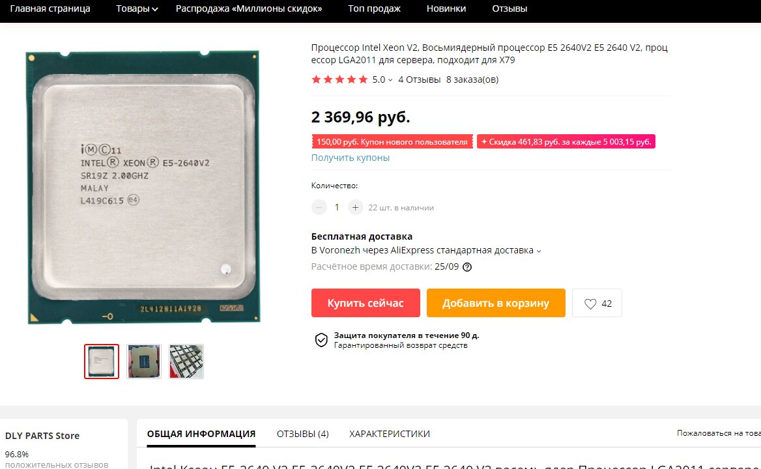
Task: Go to Главная страница
Action: [x=50, y=8]
